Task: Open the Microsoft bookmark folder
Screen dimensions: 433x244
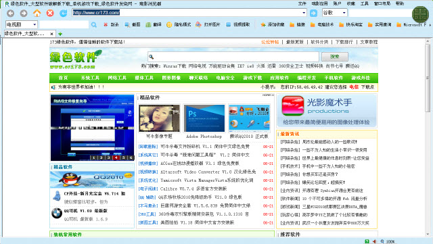Action: click(411, 24)
